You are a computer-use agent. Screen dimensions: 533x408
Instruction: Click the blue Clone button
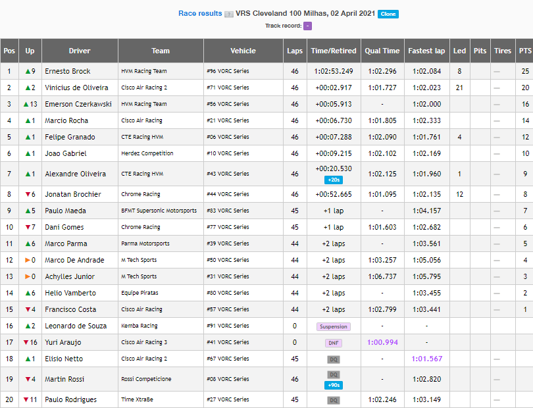(x=388, y=14)
